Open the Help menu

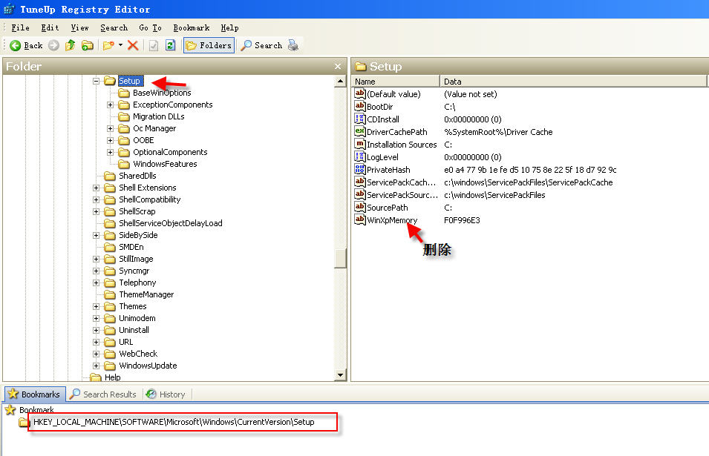(229, 28)
